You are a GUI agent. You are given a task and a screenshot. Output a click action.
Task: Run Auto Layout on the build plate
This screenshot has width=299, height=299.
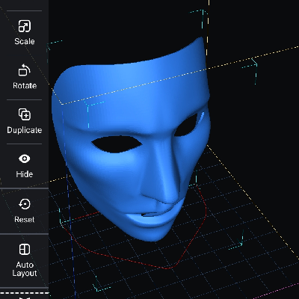(x=25, y=260)
